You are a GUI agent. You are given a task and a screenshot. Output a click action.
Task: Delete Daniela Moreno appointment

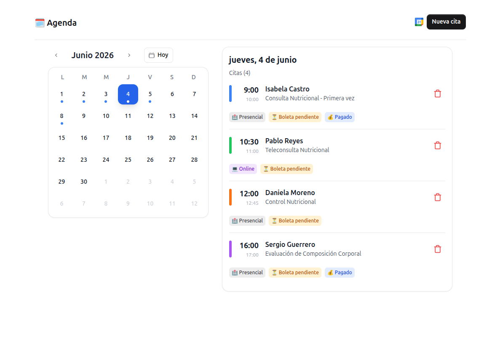tap(438, 197)
